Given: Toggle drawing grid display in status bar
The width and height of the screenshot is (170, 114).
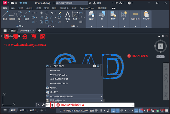Looking at the screenshot, I should [x=96, y=111].
